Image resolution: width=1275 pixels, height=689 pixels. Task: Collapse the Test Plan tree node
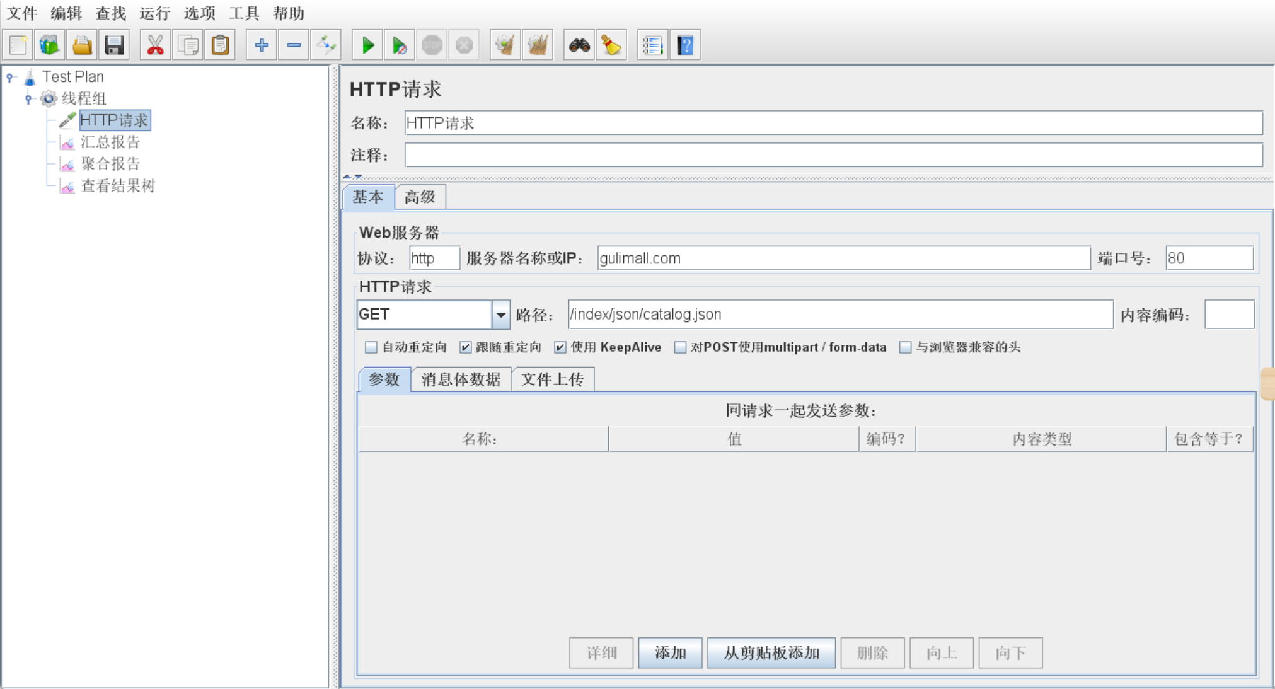(x=10, y=77)
